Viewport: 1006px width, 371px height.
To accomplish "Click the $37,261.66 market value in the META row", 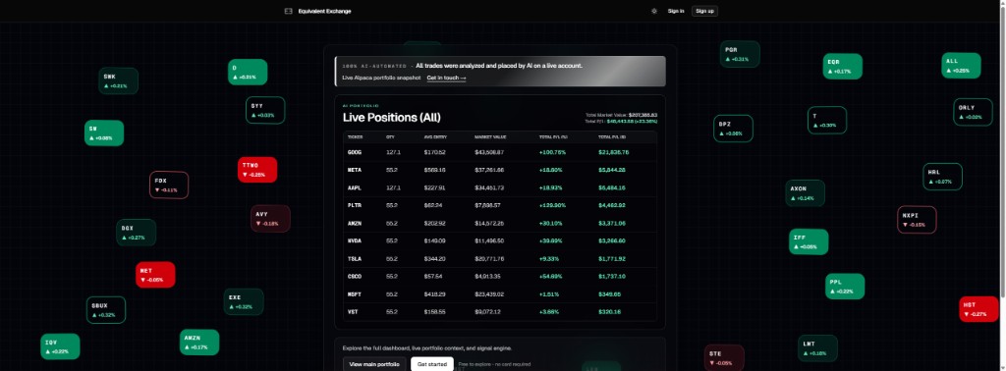I will (x=489, y=170).
